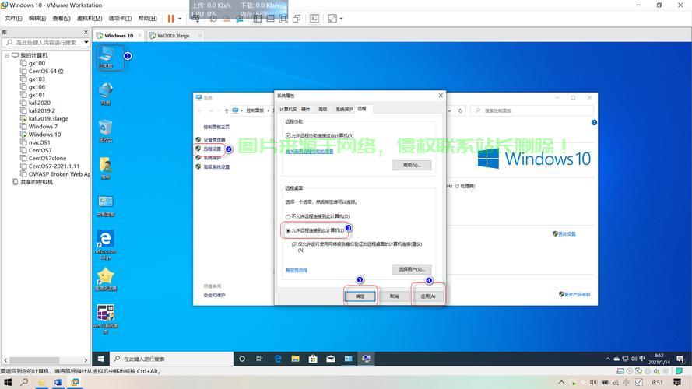
Task: Open the 虚拟机(M) menu
Action: coord(90,19)
